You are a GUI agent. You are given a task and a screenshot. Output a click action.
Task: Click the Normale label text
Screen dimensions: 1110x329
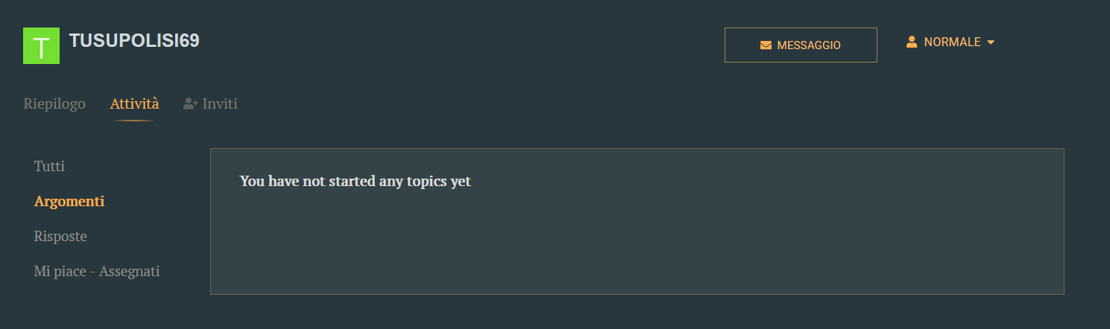952,42
